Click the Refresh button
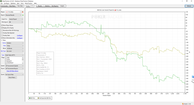The width and height of the screenshot is (194, 105). 189,6
